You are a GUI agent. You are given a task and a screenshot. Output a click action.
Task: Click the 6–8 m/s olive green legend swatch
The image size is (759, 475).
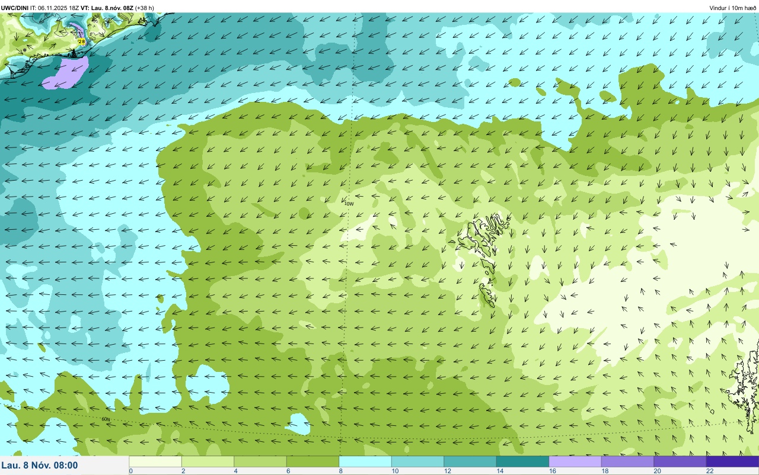point(312,461)
